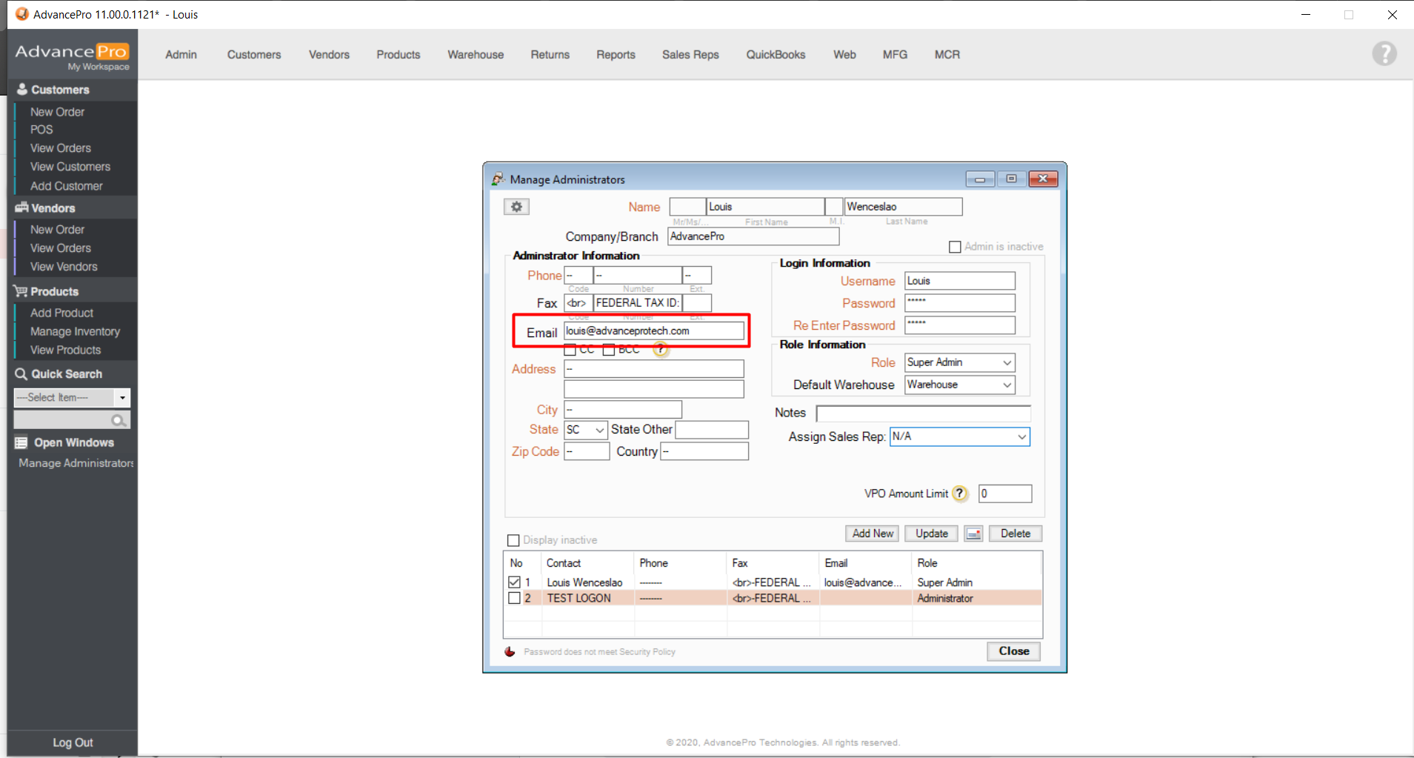The height and width of the screenshot is (758, 1414).
Task: Click the Quick Search magnifier icon button
Action: click(118, 421)
